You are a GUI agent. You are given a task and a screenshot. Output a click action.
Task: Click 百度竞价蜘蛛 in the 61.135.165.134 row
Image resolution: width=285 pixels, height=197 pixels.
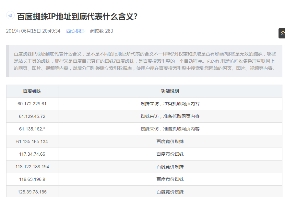(170, 141)
